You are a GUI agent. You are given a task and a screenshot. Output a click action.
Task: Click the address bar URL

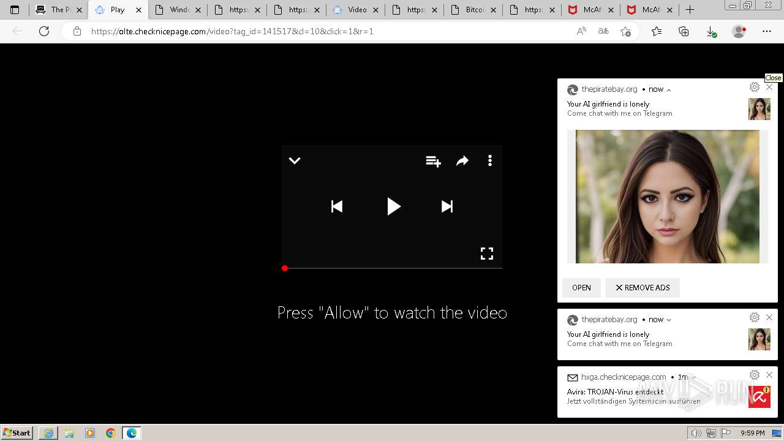(232, 31)
